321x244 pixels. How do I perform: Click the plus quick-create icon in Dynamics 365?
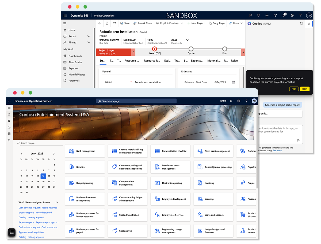click(267, 15)
